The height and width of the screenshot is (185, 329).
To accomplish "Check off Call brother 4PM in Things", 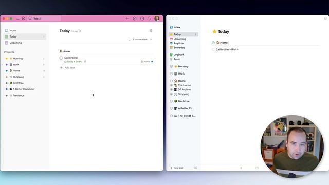I will click(213, 49).
